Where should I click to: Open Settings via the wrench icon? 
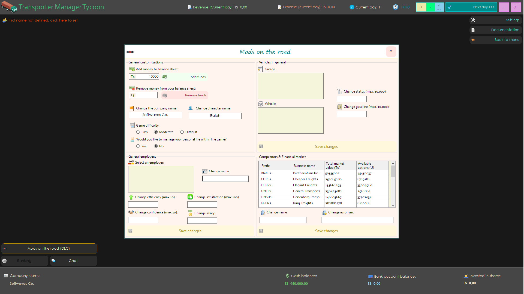(x=473, y=20)
